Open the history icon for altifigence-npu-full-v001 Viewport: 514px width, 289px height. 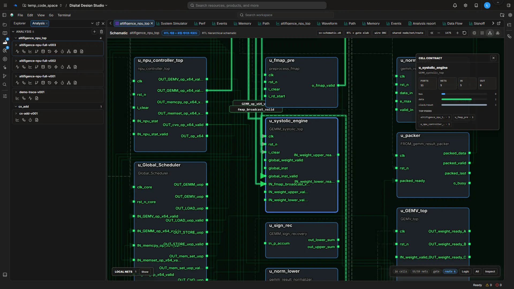click(x=50, y=83)
